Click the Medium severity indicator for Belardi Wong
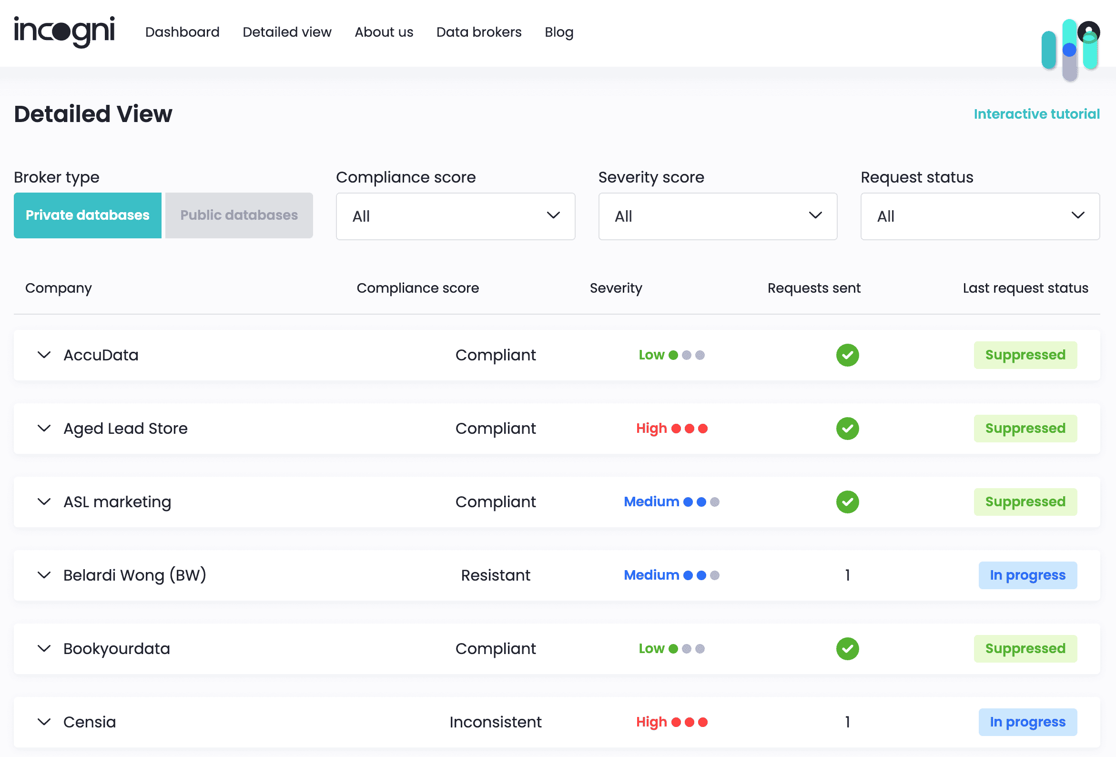1116x757 pixels. click(700, 575)
